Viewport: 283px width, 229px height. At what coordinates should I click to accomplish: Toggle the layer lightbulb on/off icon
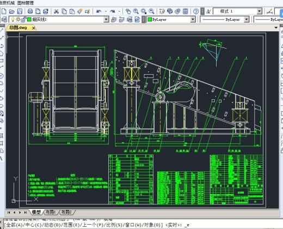pos(13,19)
